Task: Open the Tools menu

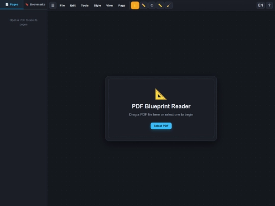Action: coord(85,6)
